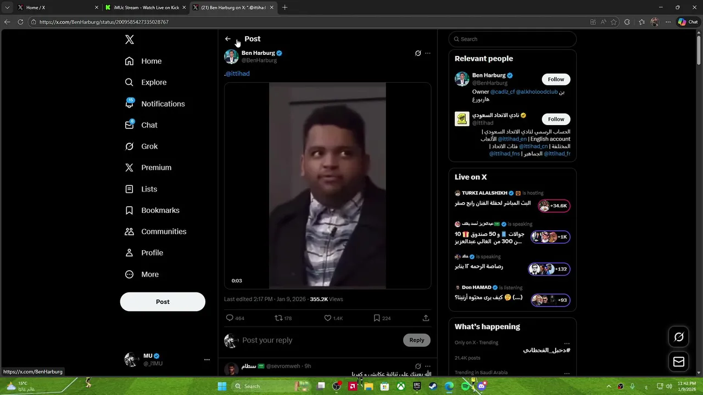This screenshot has height=395, width=703.
Task: Open Explore from the sidebar
Action: coord(146,82)
